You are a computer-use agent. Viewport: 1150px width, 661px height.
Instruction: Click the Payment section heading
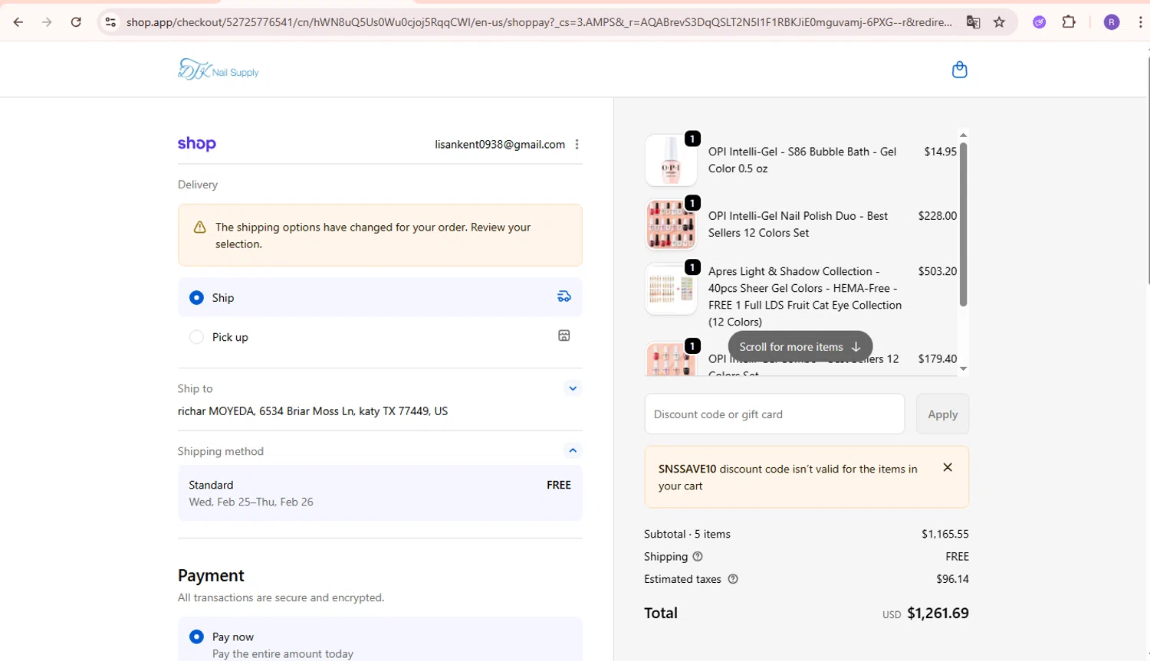211,576
